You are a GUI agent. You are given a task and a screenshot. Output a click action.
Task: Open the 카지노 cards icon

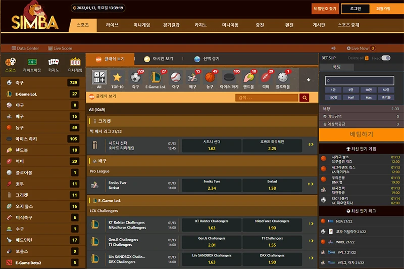pyautogui.click(x=54, y=62)
